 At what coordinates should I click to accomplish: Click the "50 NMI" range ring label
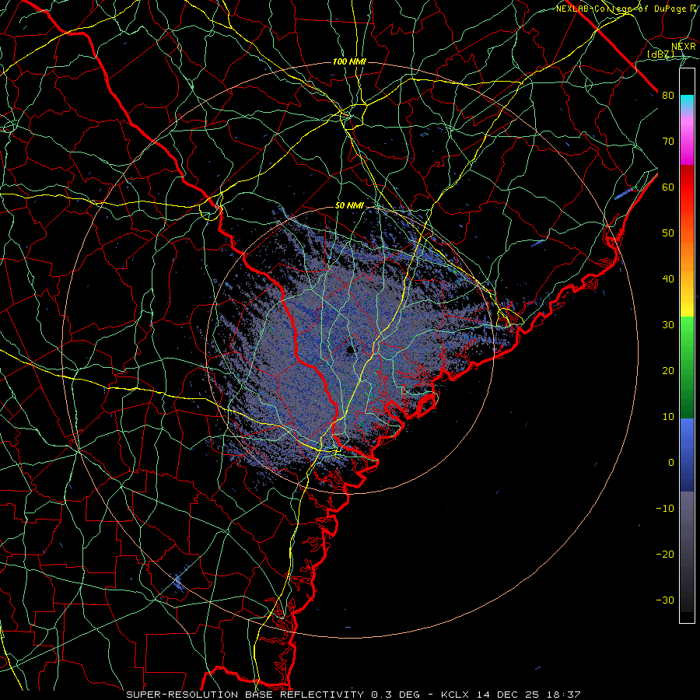pyautogui.click(x=349, y=206)
